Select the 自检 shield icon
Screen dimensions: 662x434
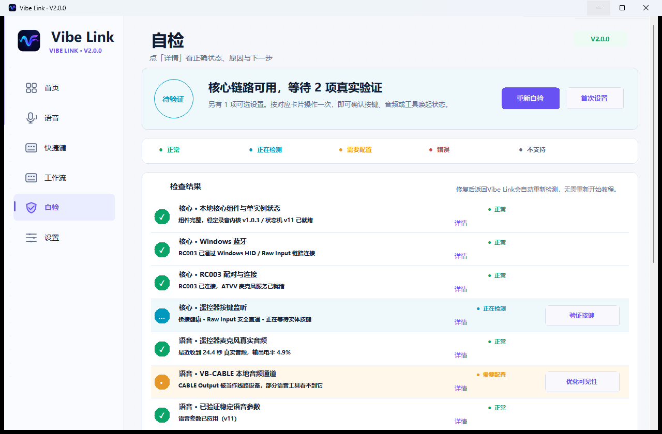coord(32,207)
